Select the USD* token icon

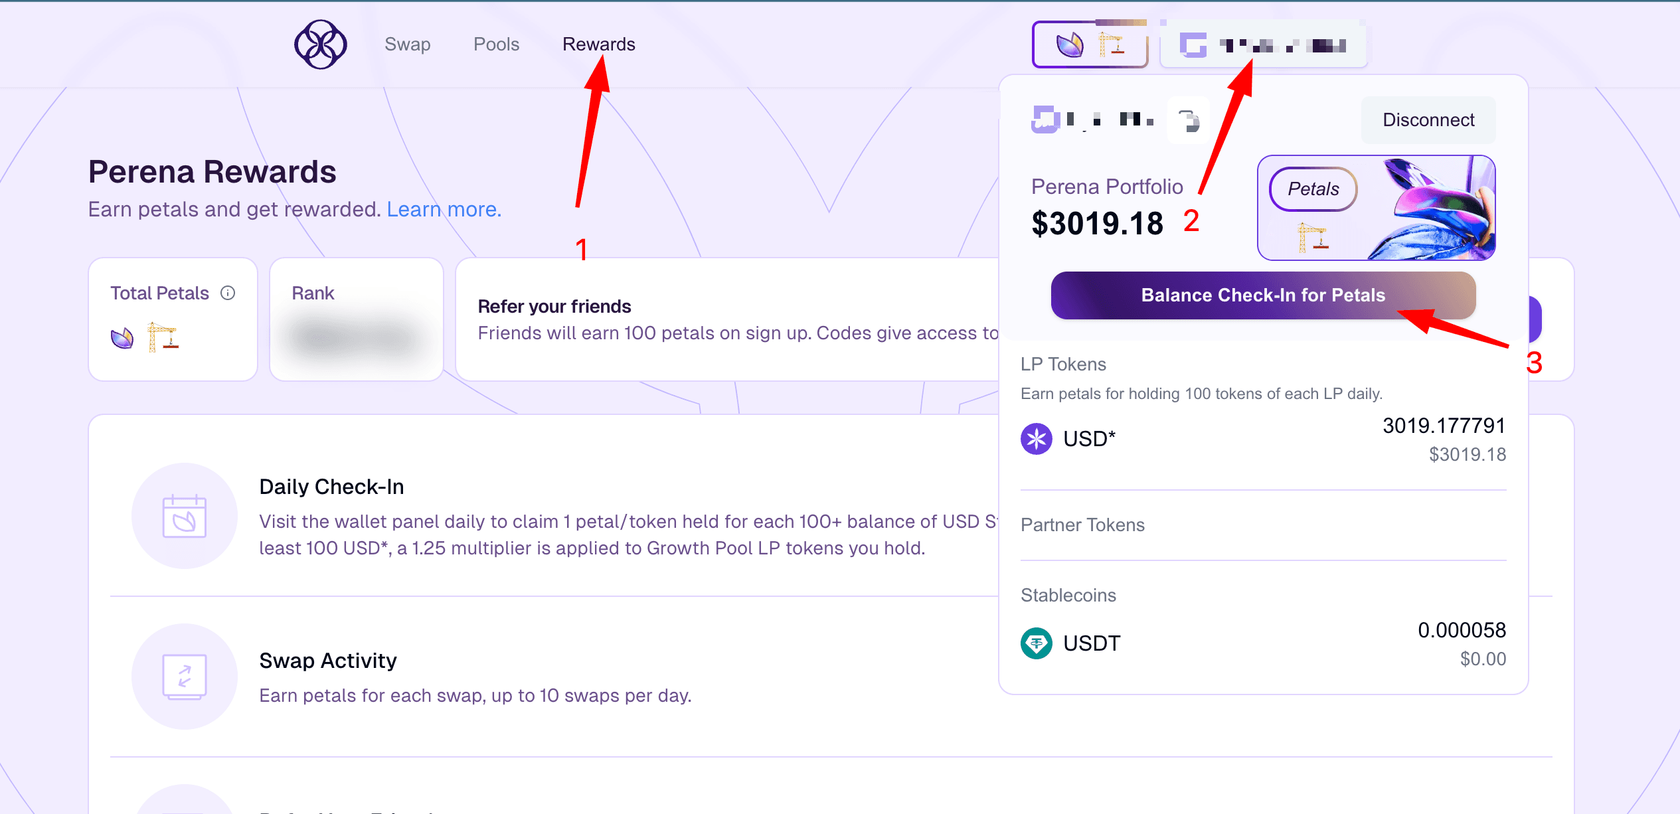click(1036, 439)
